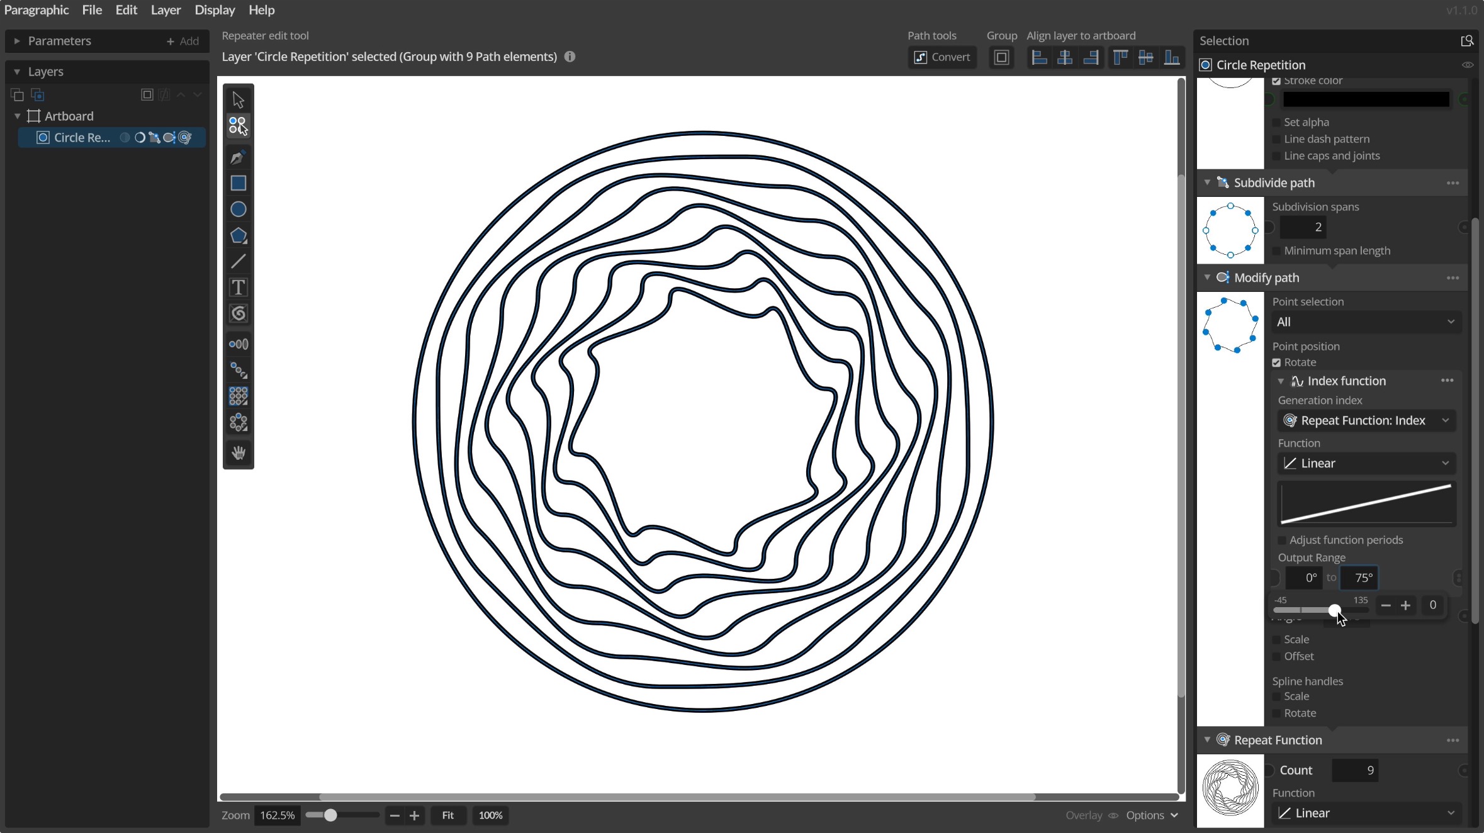Collapse the Repeat Function section

tap(1207, 740)
